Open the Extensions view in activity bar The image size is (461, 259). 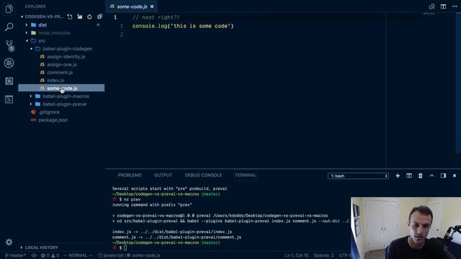9,81
